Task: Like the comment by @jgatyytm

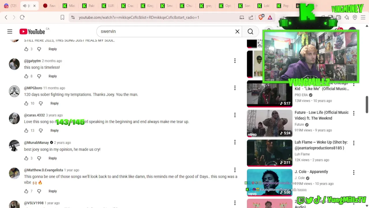Action: tap(26, 76)
